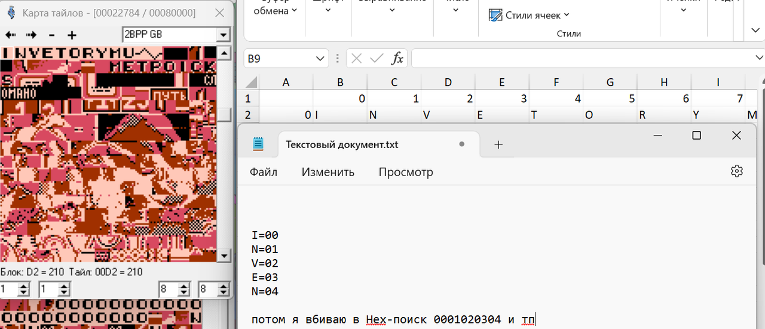This screenshot has height=329, width=765.
Task: Expand the Number group chevron in Excel ribbon
Action: (457, 11)
